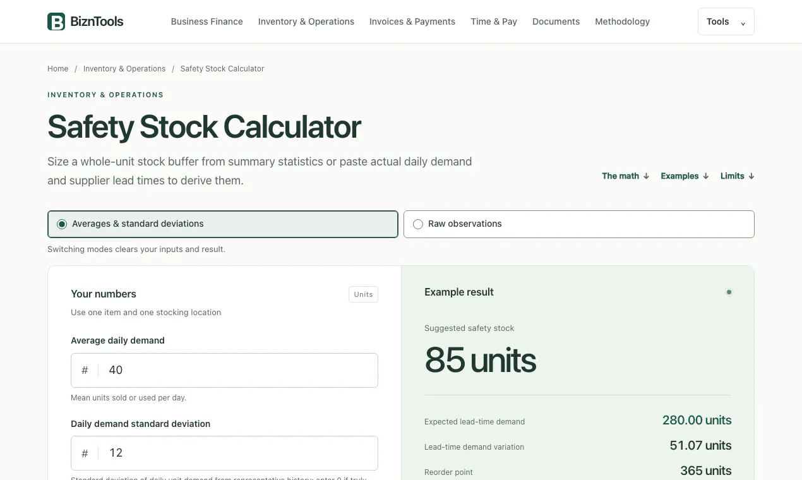This screenshot has height=480, width=802.
Task: Click the BiznTools logo
Action: tap(85, 21)
